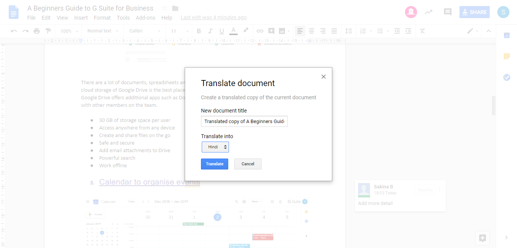Open Calendar in the side panel
The image size is (517, 248).
click(507, 35)
